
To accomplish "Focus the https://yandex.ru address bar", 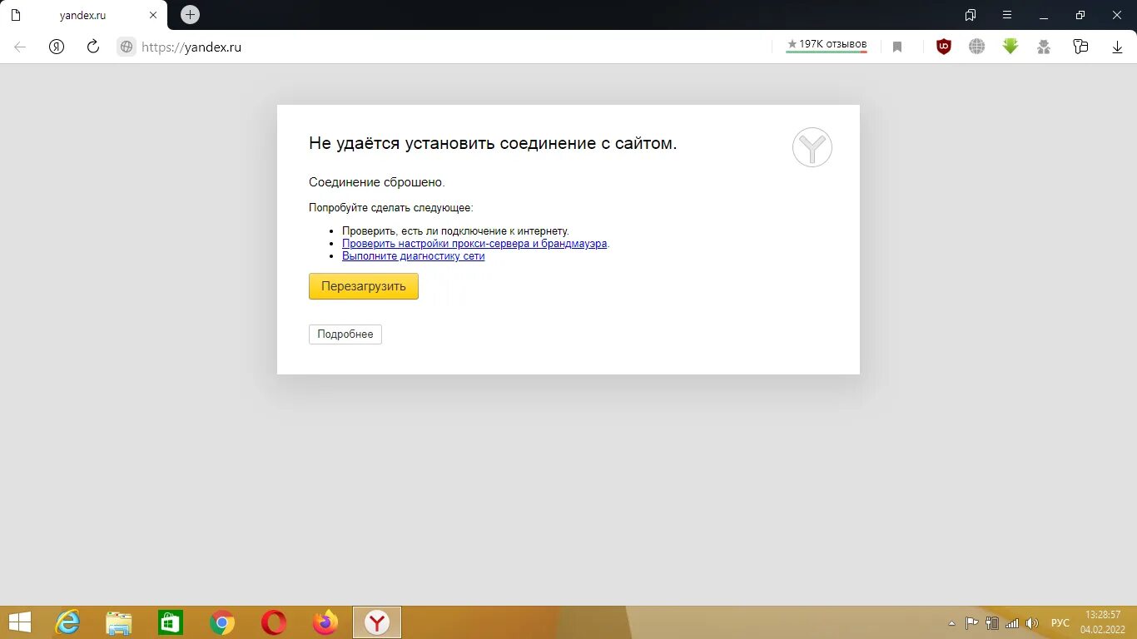I will pos(449,47).
